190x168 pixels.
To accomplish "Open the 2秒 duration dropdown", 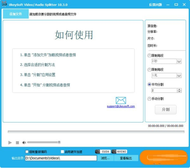I will pyautogui.click(x=166, y=61).
